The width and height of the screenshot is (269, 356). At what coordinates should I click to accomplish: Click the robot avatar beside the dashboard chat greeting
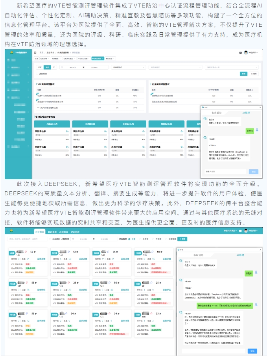[205, 118]
